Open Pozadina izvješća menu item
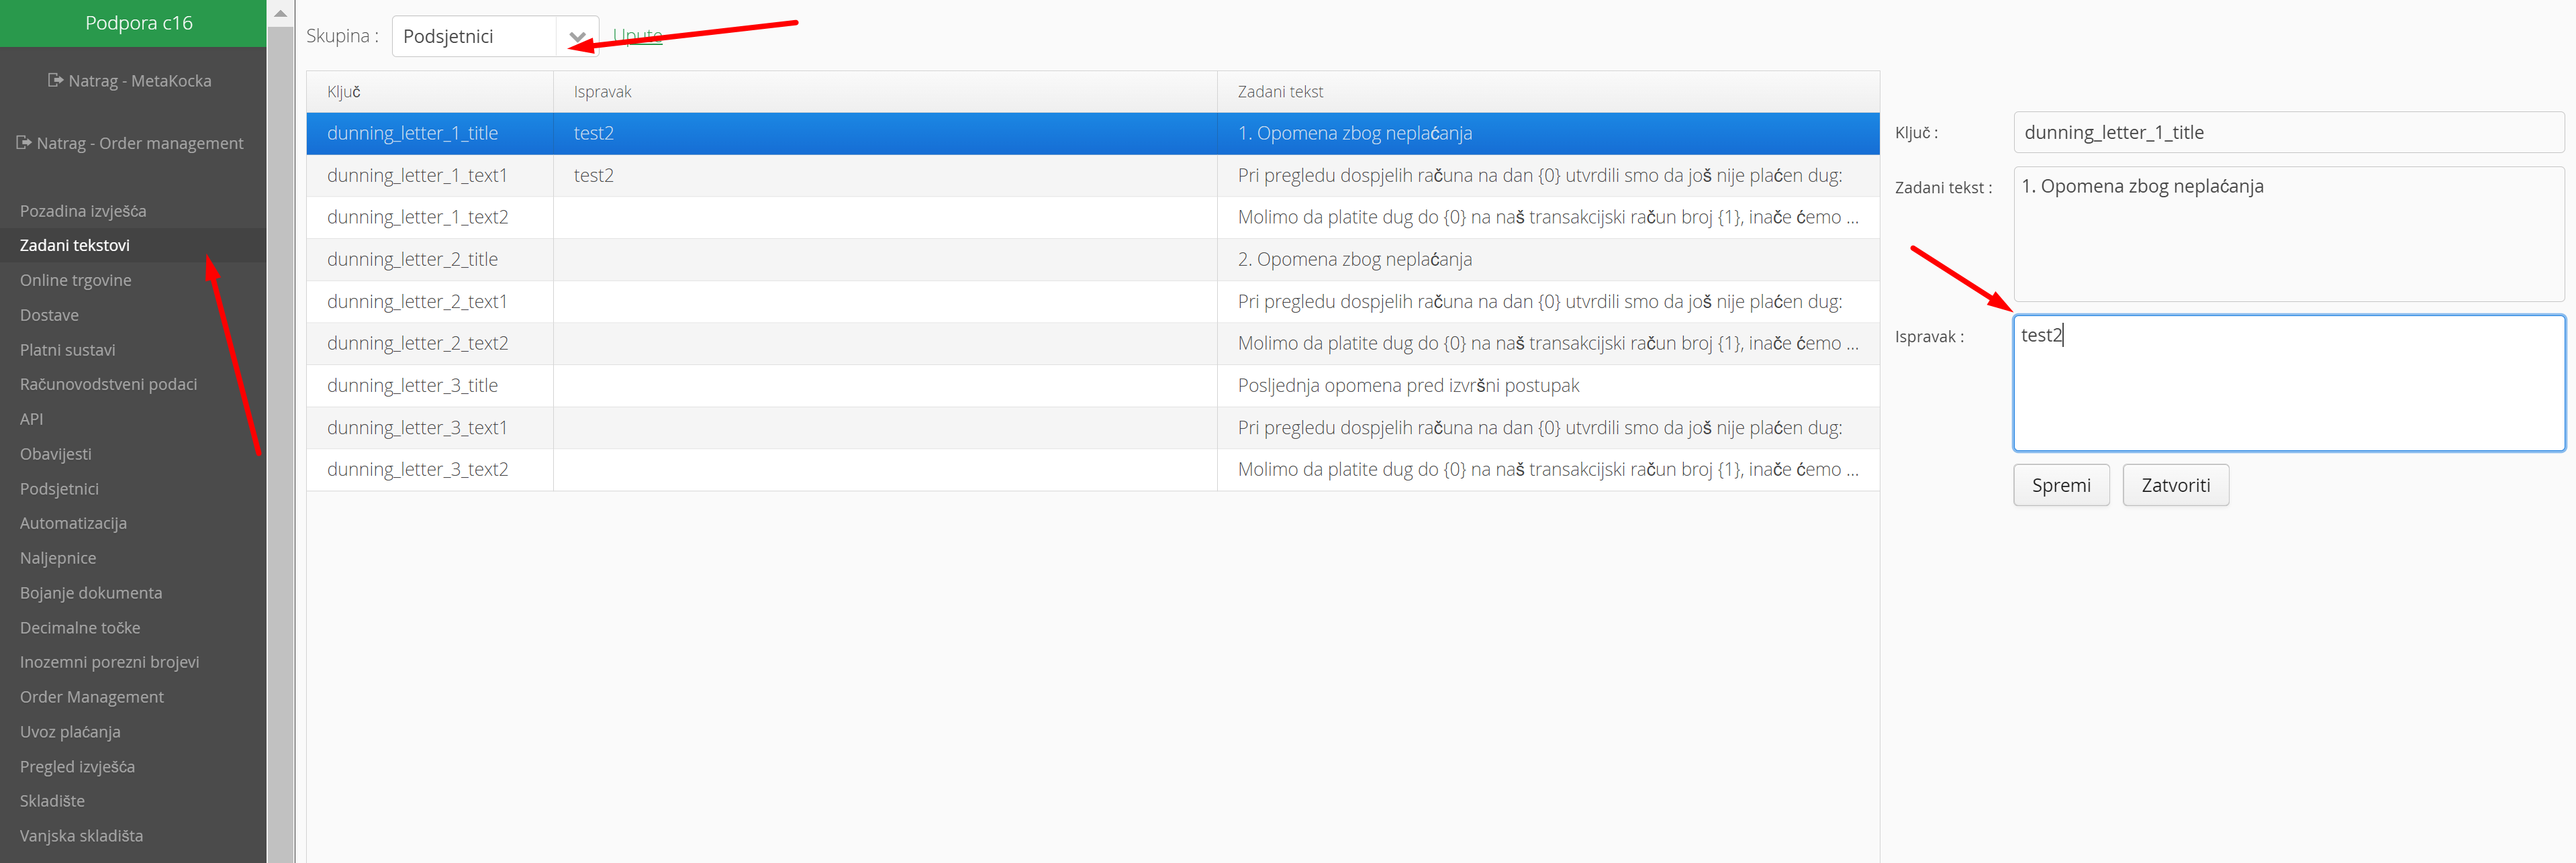 tap(83, 211)
